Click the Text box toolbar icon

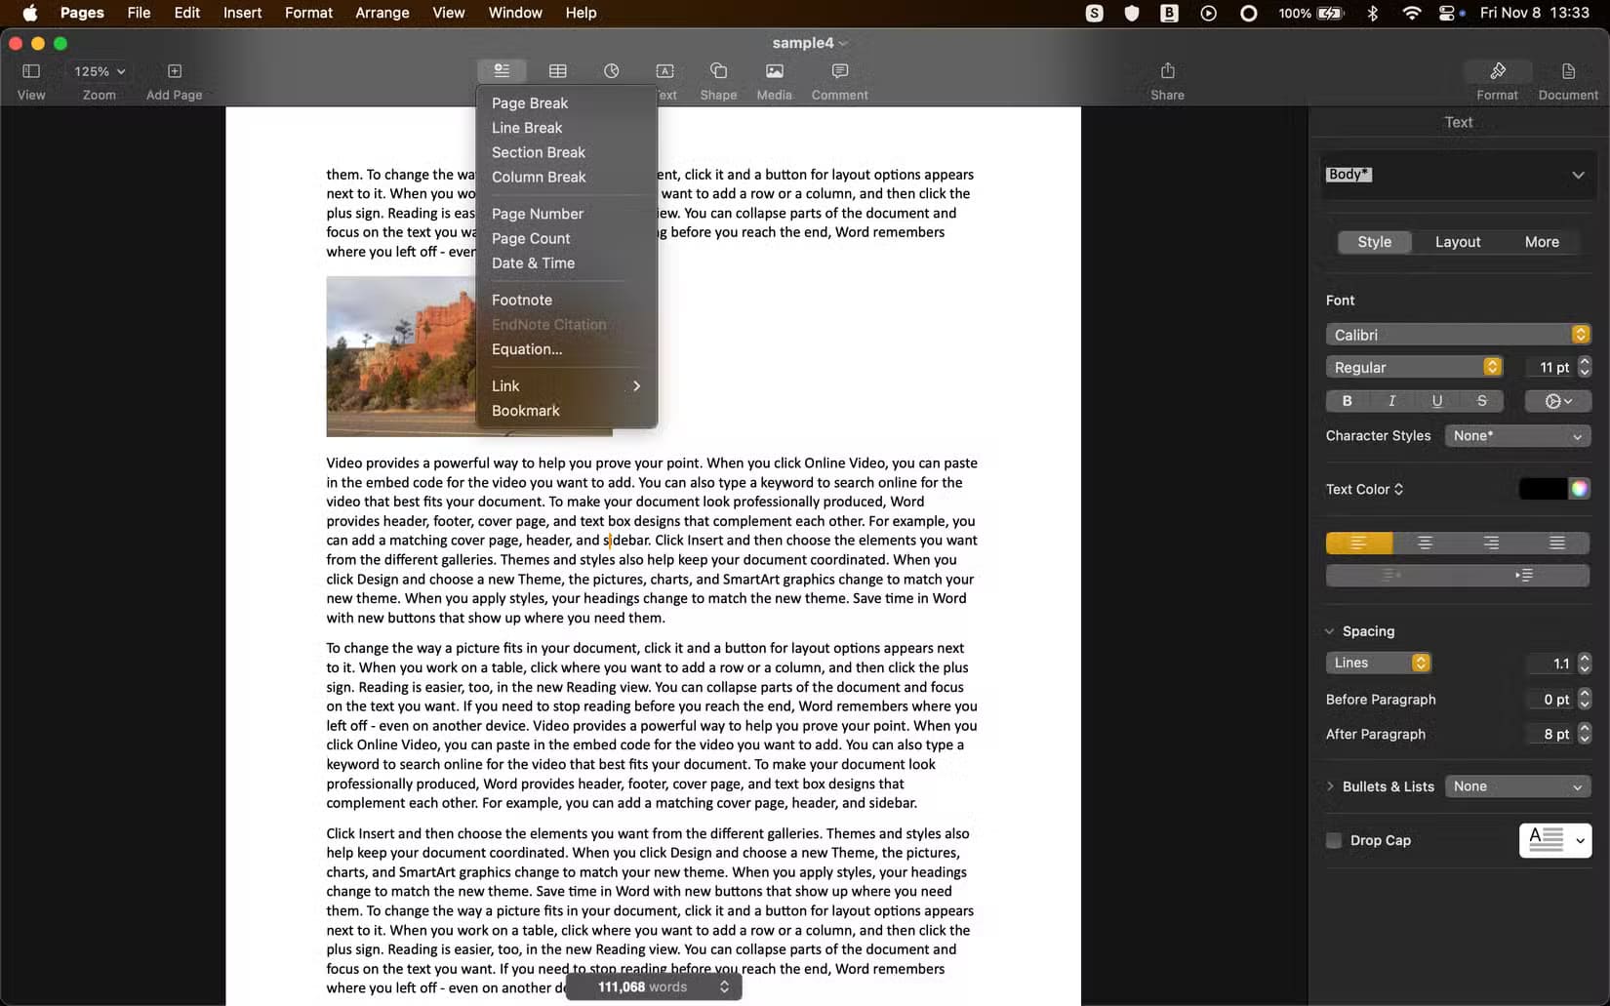point(665,70)
